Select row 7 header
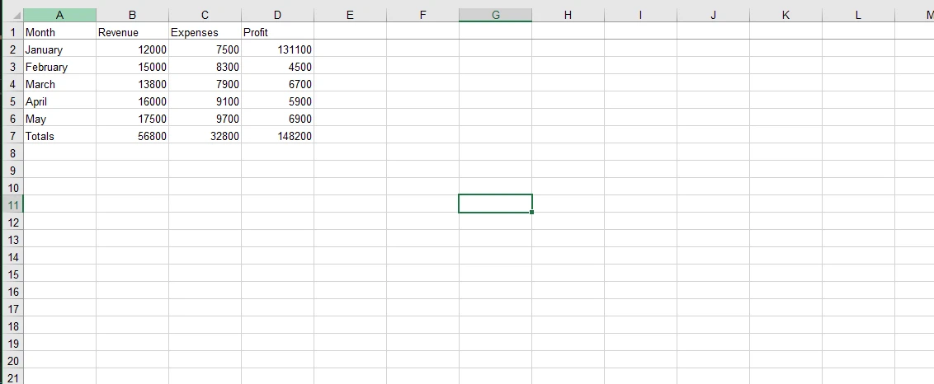This screenshot has height=384, width=934. 12,136
